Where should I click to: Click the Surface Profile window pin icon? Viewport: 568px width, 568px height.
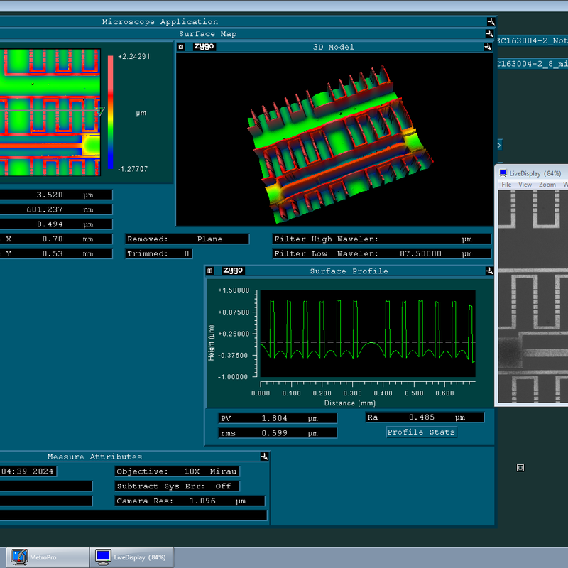[x=488, y=271]
